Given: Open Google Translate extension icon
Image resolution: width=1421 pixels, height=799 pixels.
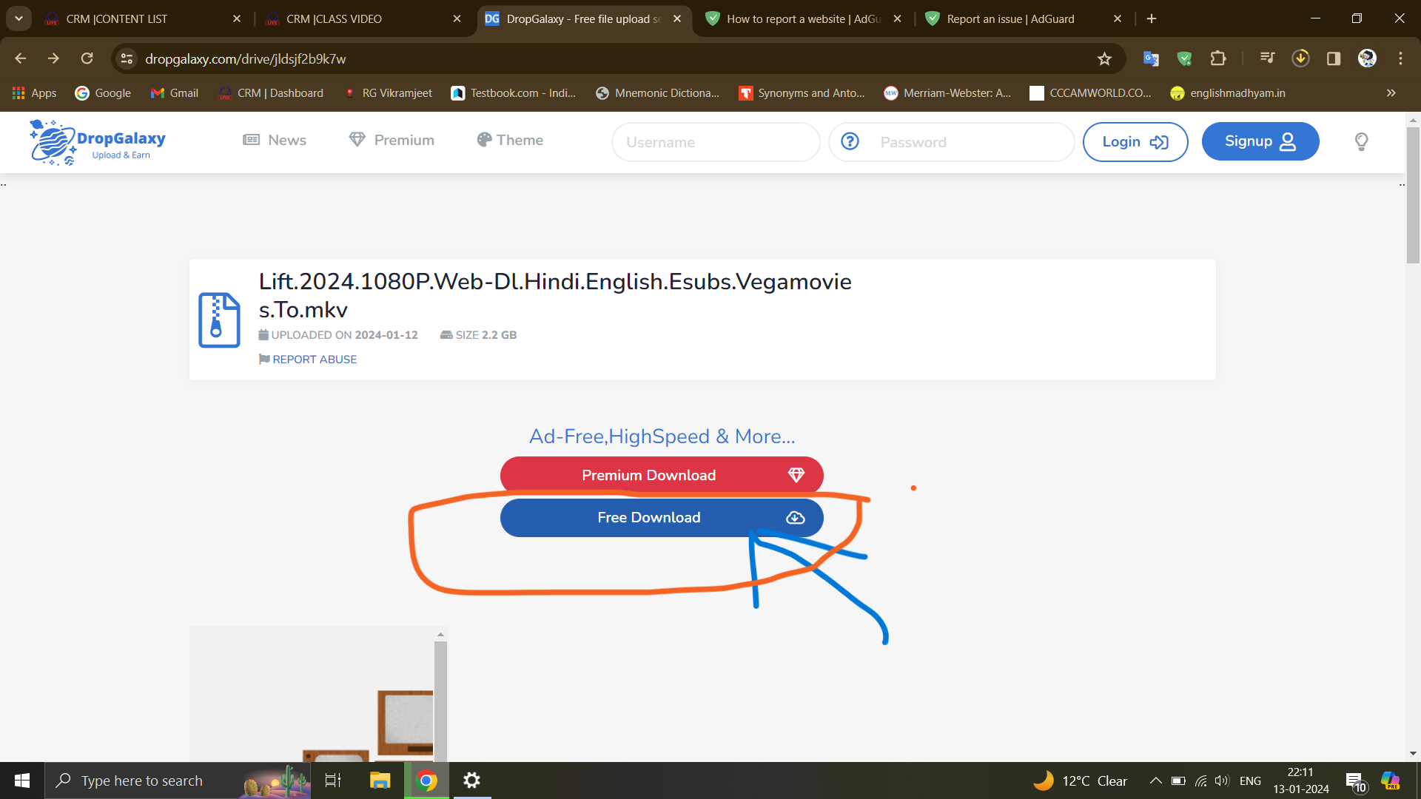Looking at the screenshot, I should [1151, 58].
